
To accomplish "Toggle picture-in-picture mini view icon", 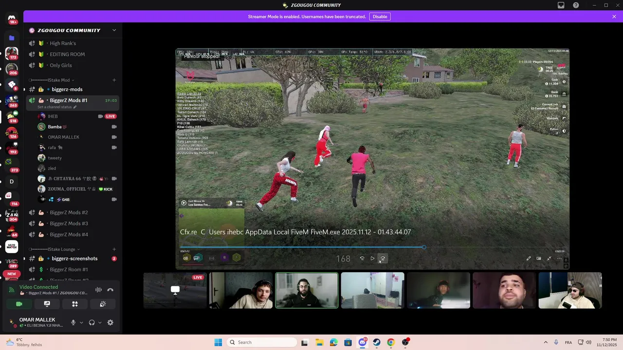I will pos(539,259).
